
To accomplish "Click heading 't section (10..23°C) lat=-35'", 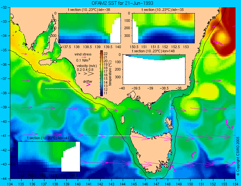I will (163, 10).
